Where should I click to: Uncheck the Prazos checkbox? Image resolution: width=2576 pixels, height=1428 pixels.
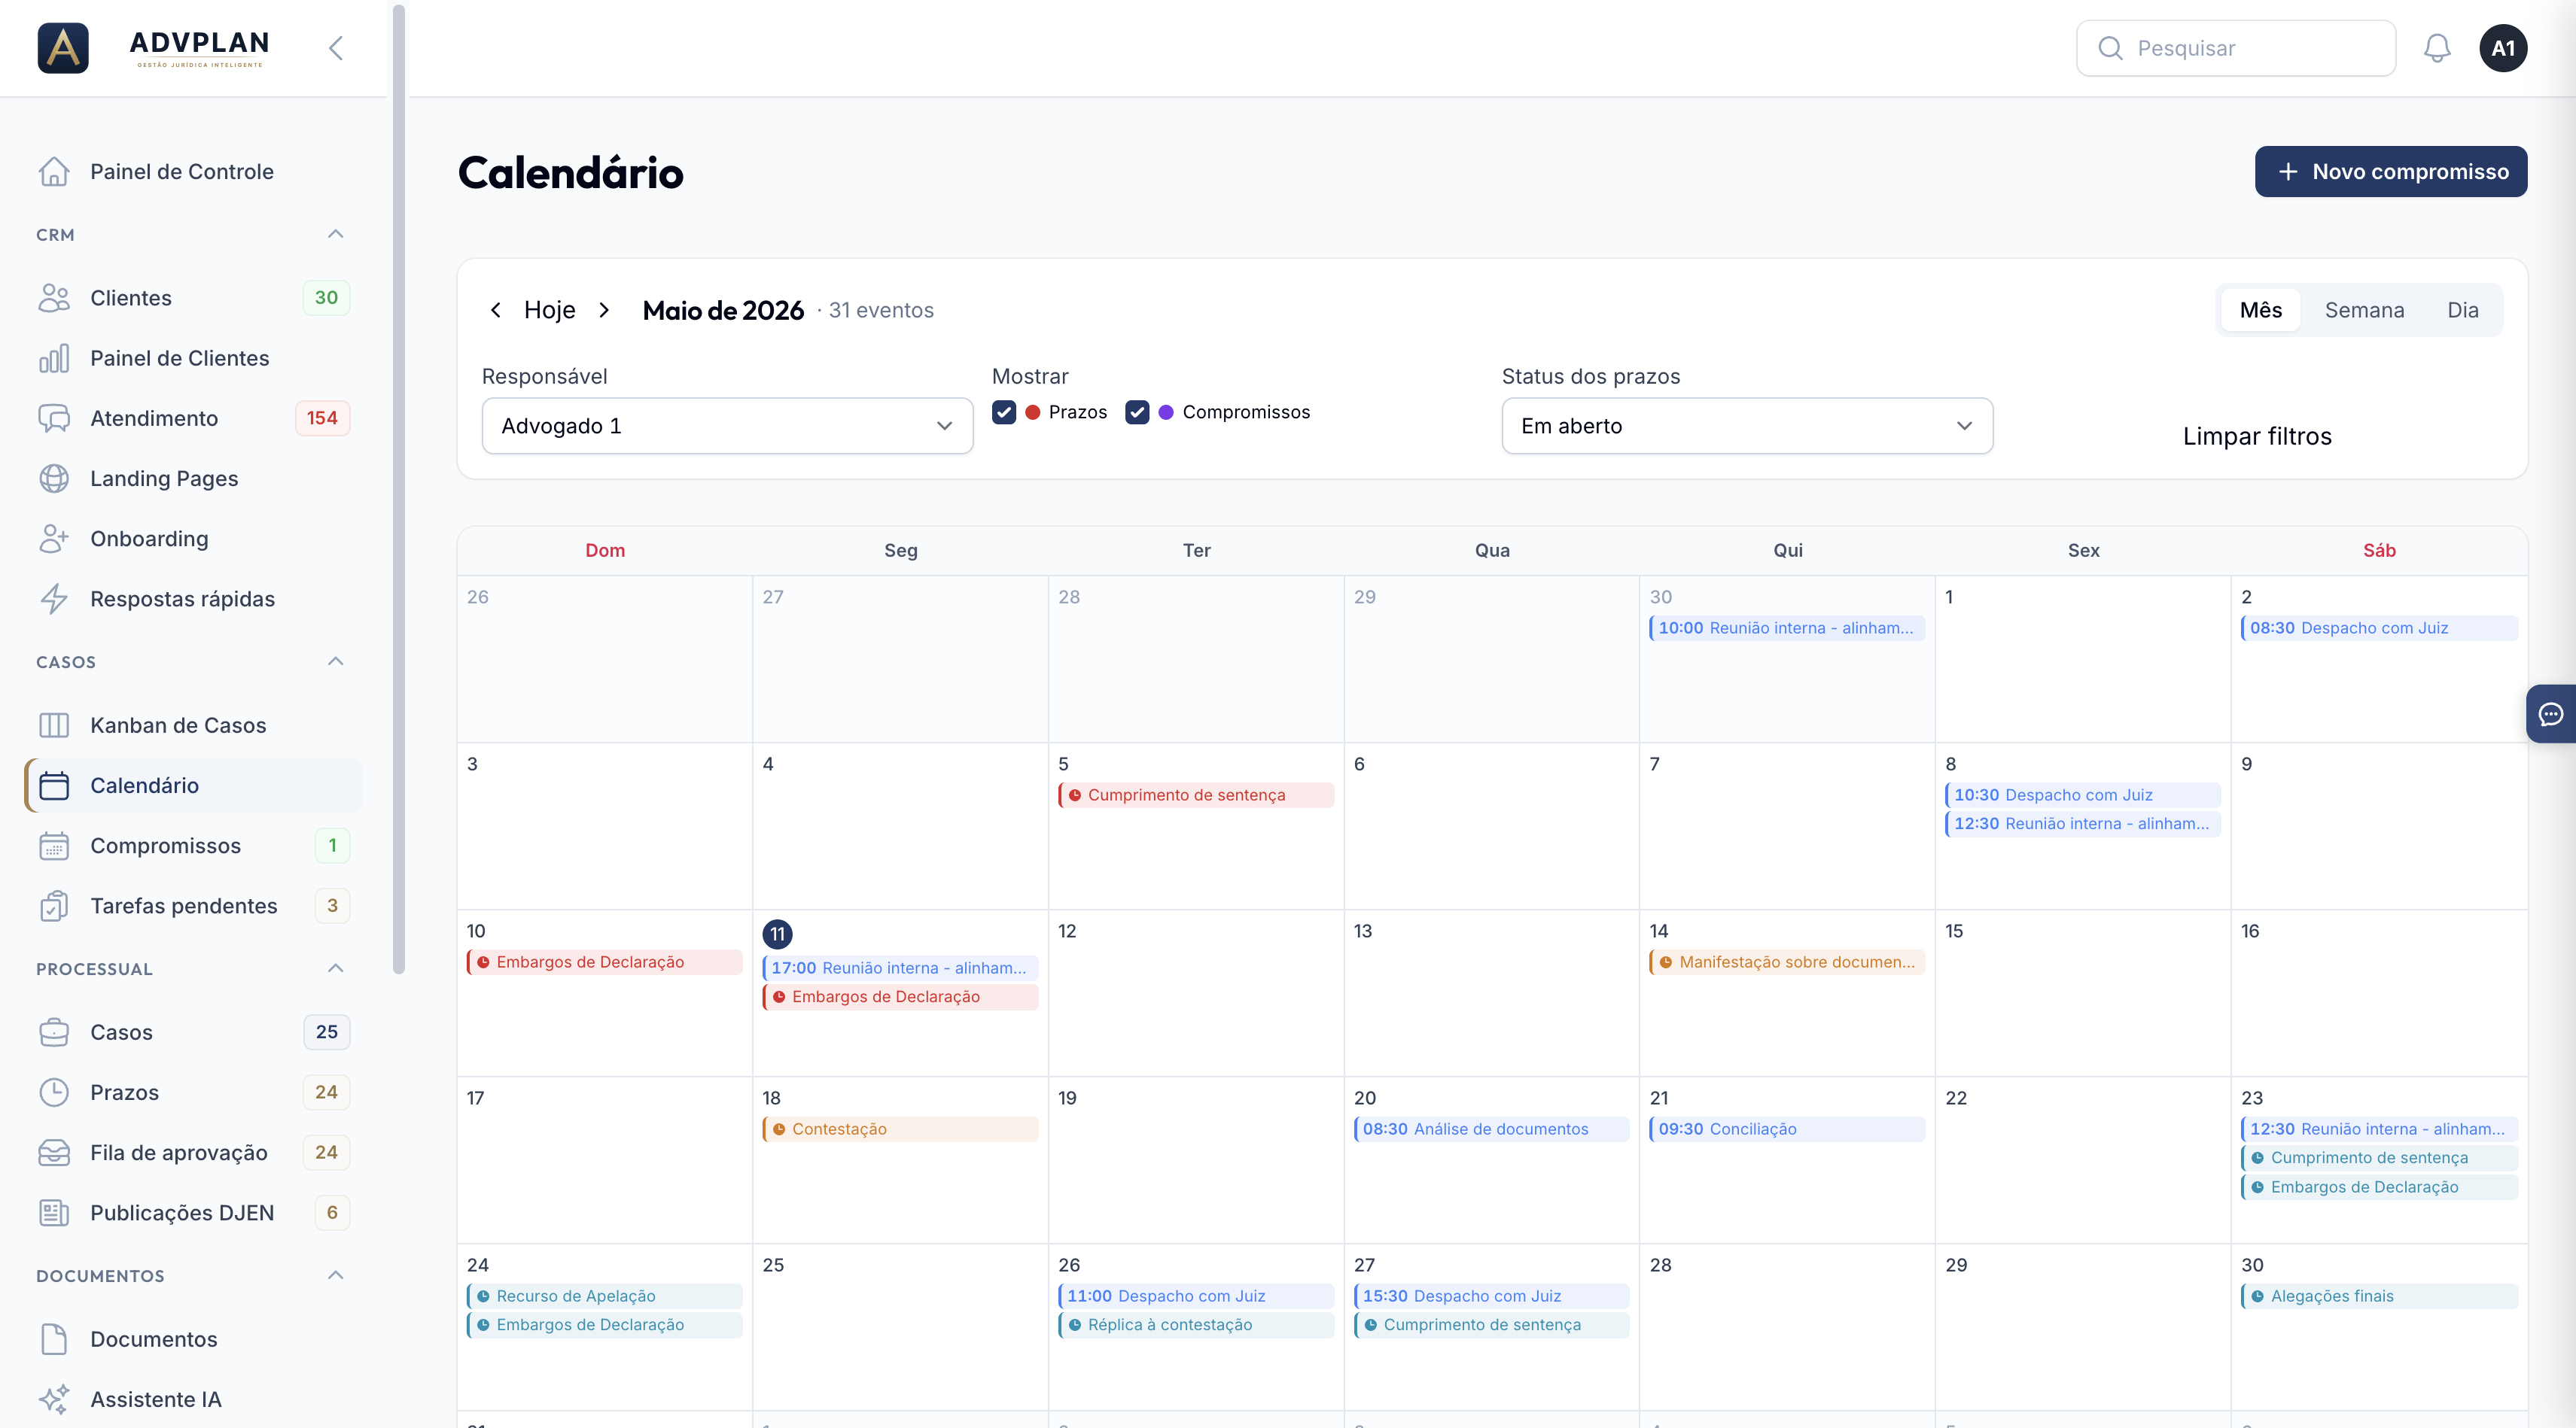[x=1004, y=412]
